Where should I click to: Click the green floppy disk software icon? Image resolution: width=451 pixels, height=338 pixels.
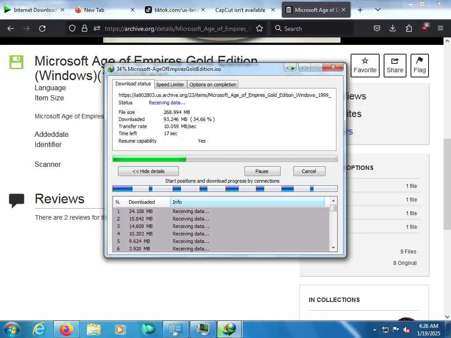tap(16, 62)
